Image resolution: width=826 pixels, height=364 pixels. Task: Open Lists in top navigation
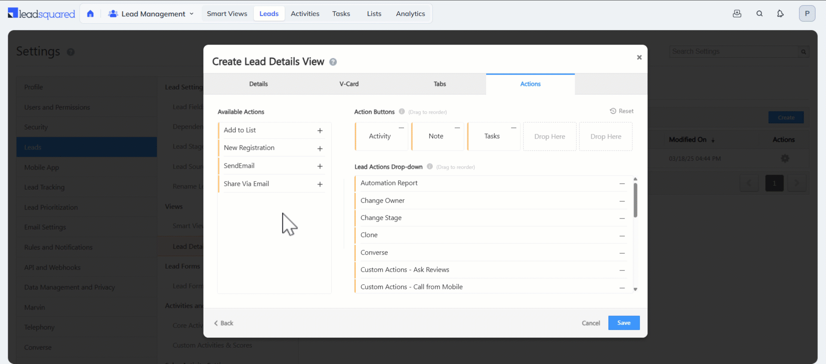[374, 14]
